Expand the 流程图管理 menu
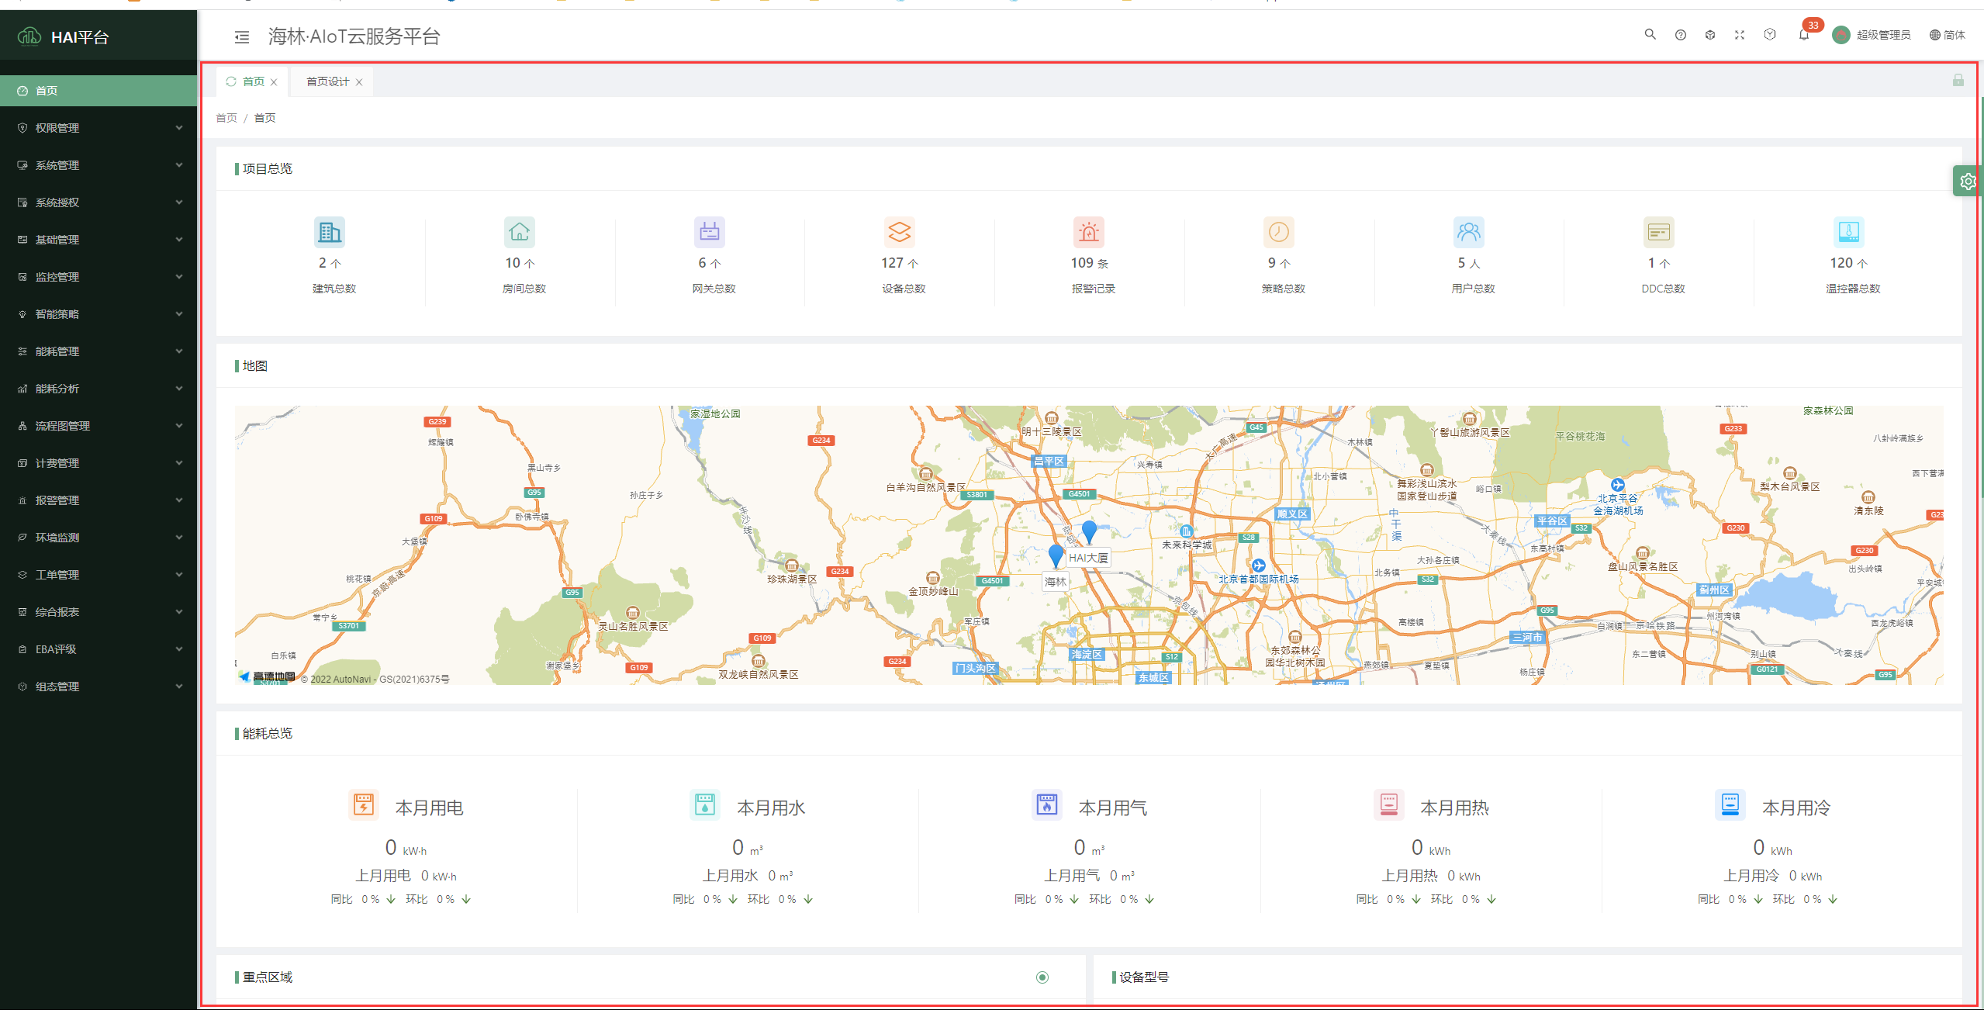 (x=99, y=426)
